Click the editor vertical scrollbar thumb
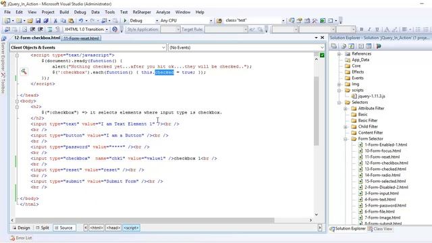432x243 pixels. click(317, 111)
